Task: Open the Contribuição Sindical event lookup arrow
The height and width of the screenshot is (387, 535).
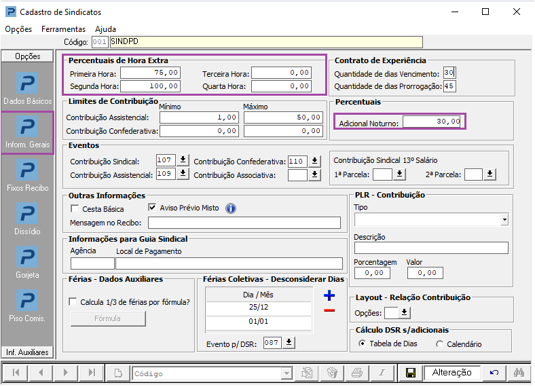Action: point(182,161)
